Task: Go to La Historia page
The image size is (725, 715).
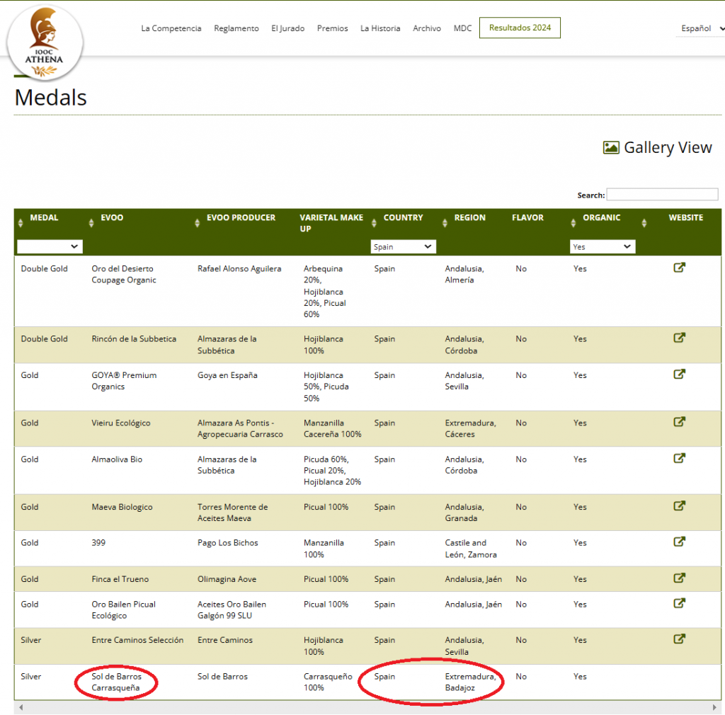Action: [380, 28]
